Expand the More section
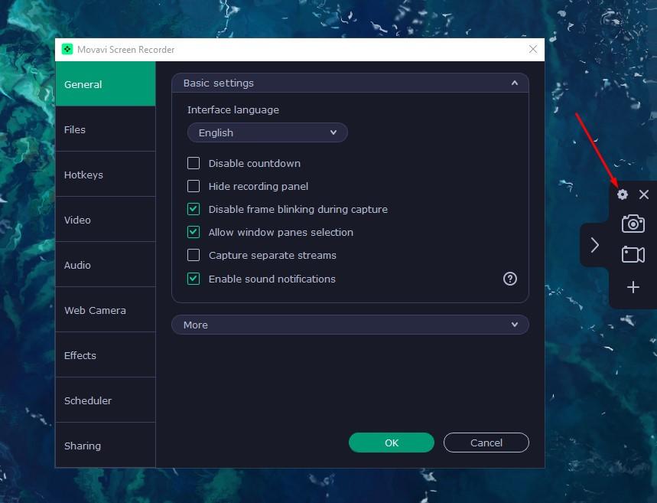Screen dimensions: 657x503 pyautogui.click(x=350, y=325)
